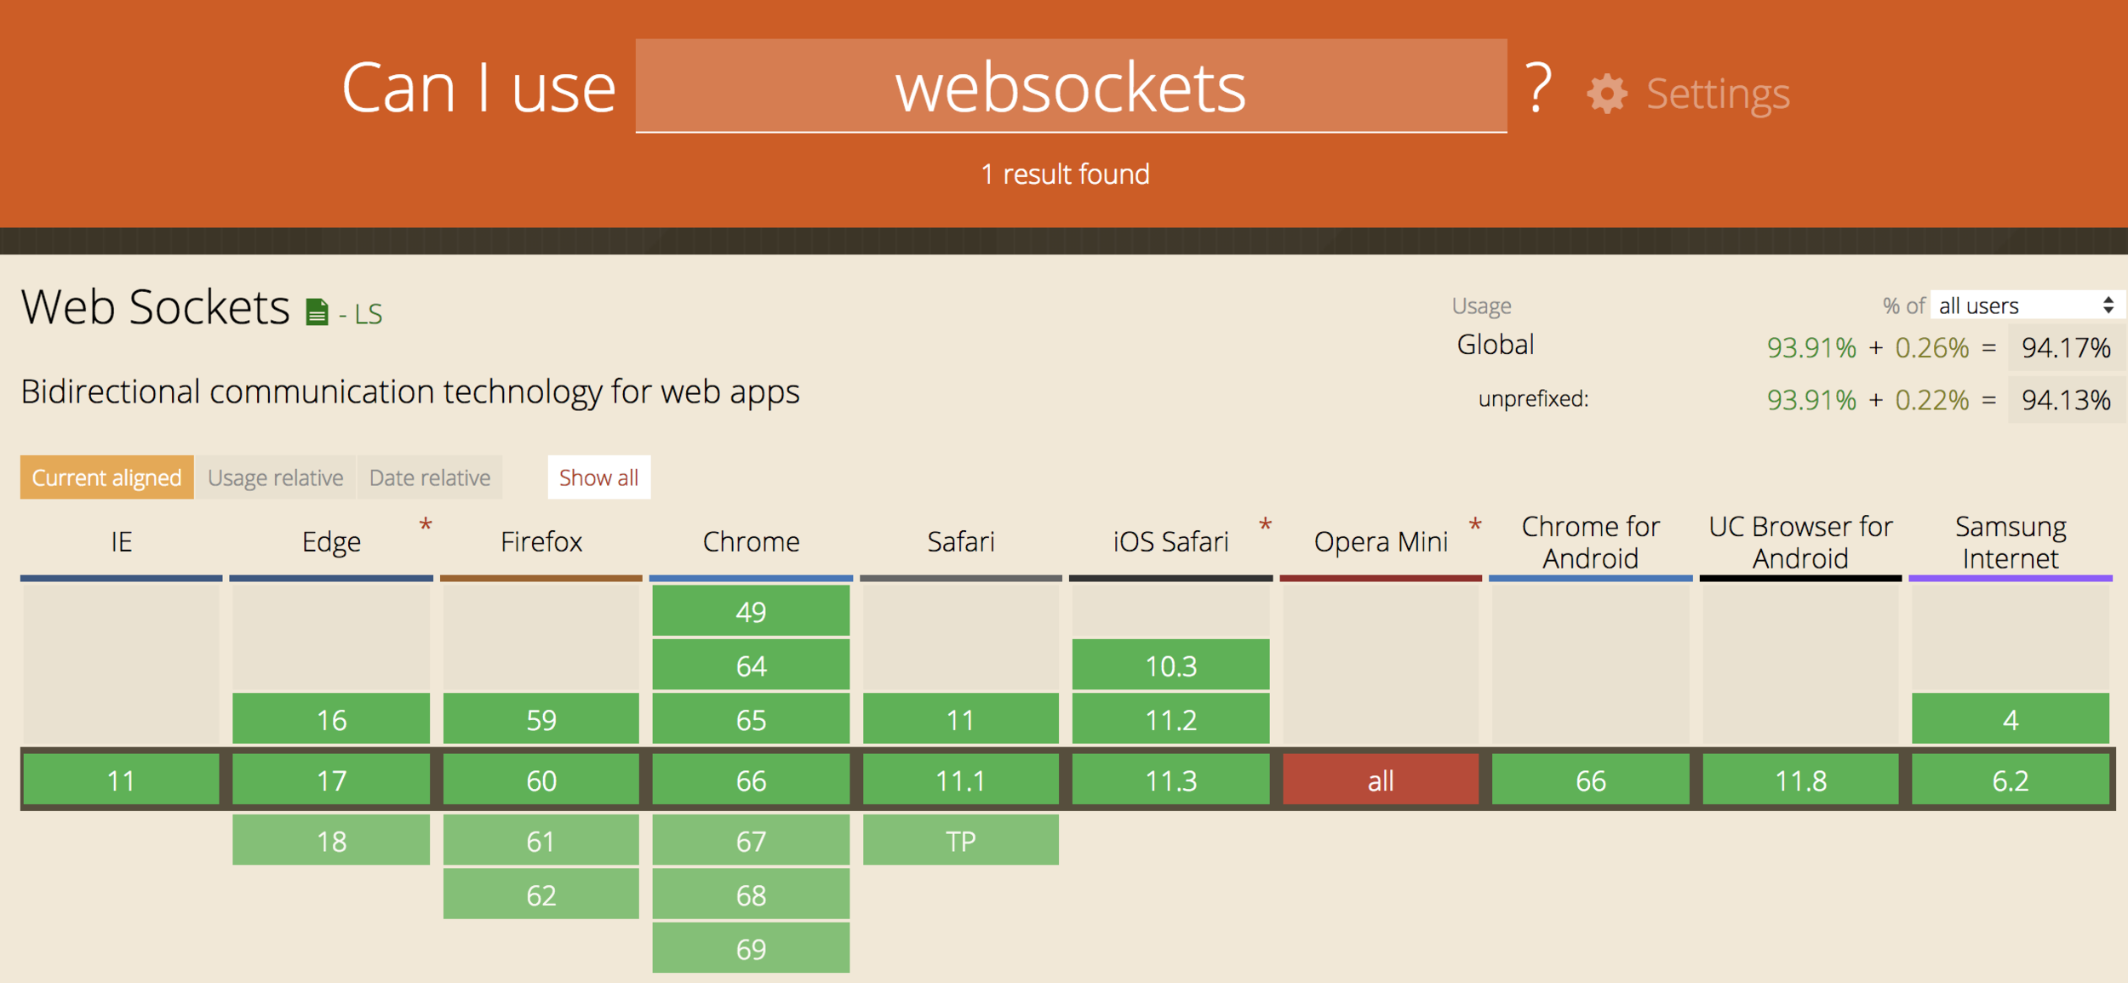Click the Firefox 62 version cell
The height and width of the screenshot is (983, 2128).
tap(541, 894)
